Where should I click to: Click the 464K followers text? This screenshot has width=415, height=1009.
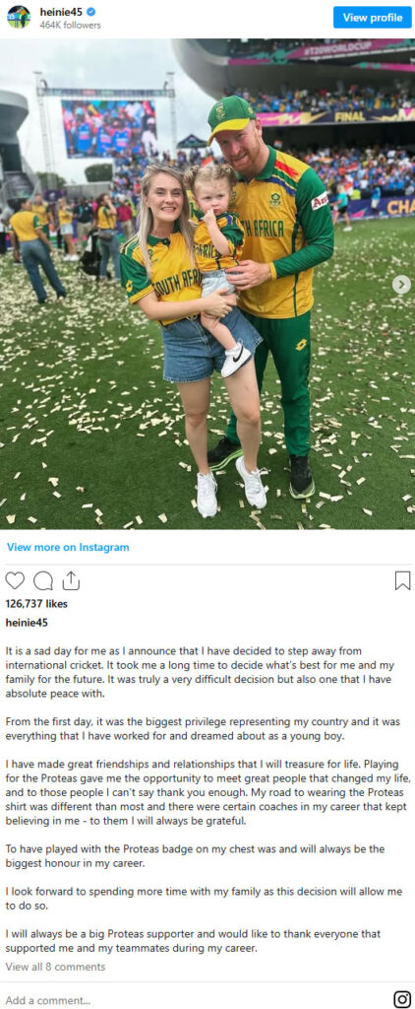pos(71,25)
